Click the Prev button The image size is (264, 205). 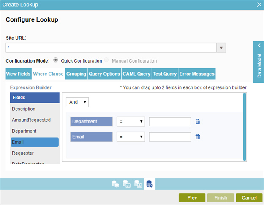tap(192, 197)
